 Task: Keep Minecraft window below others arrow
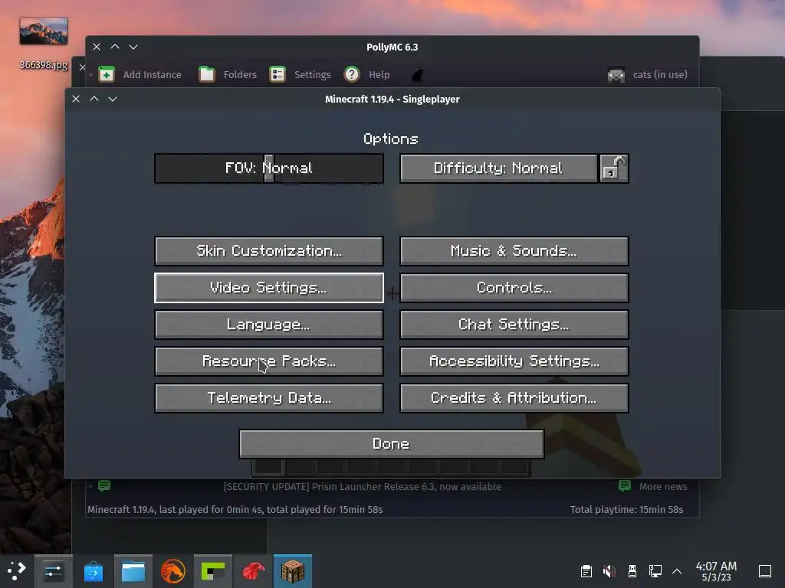click(113, 99)
